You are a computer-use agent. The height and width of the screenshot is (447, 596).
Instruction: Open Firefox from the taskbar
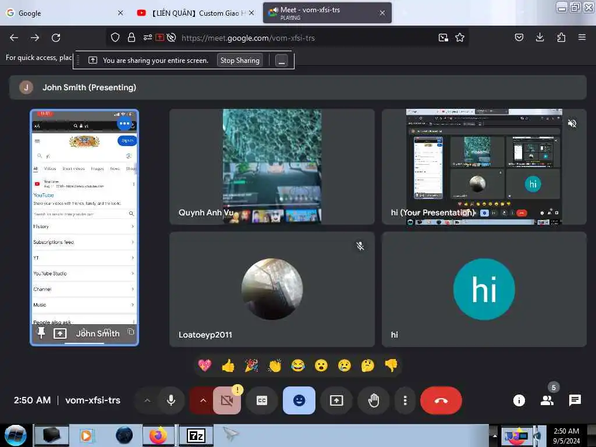(158, 435)
